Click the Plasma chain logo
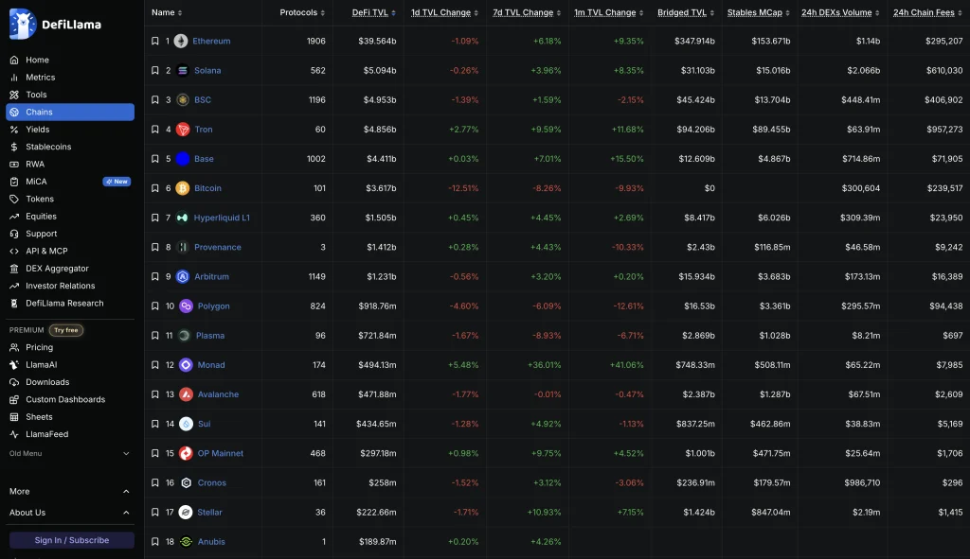The height and width of the screenshot is (559, 970). coord(184,336)
